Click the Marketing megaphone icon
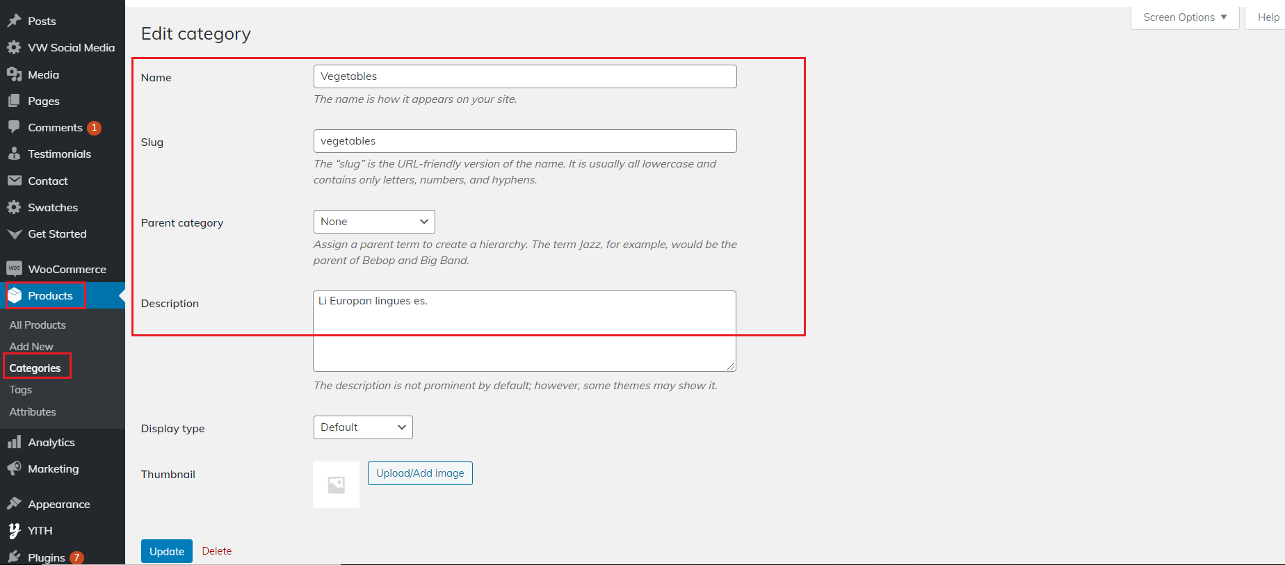The image size is (1285, 565). [14, 468]
